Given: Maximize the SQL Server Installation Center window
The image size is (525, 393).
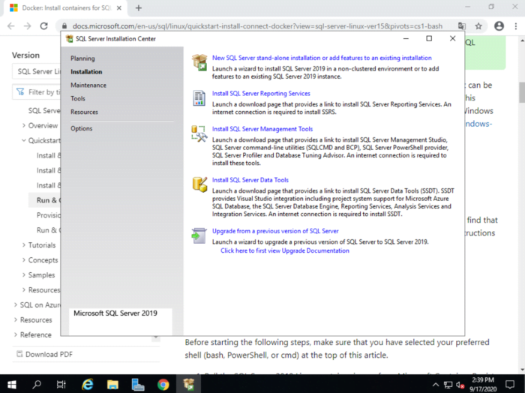Looking at the screenshot, I should [429, 38].
